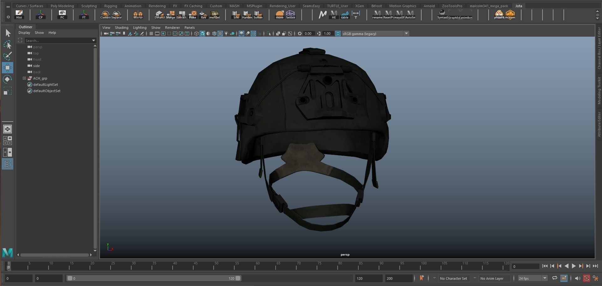Go to the start of playback range
Image resolution: width=602 pixels, height=286 pixels.
coord(545,266)
